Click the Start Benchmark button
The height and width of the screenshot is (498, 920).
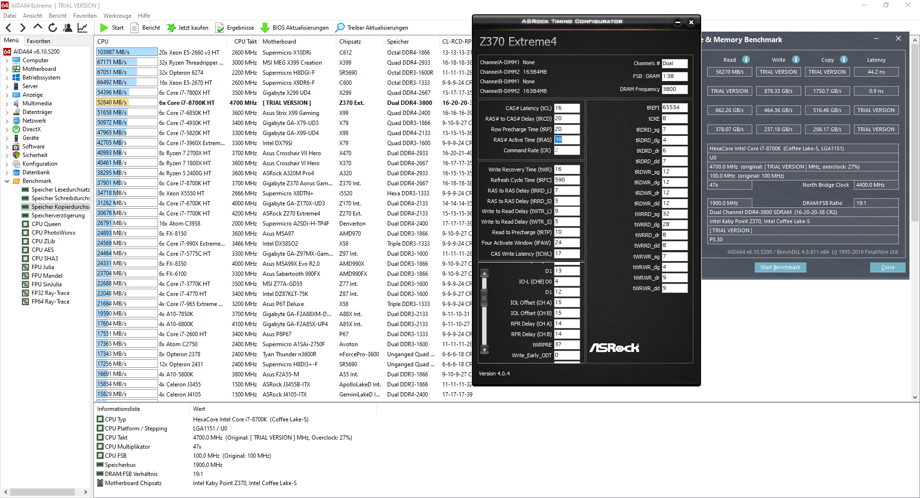(780, 267)
